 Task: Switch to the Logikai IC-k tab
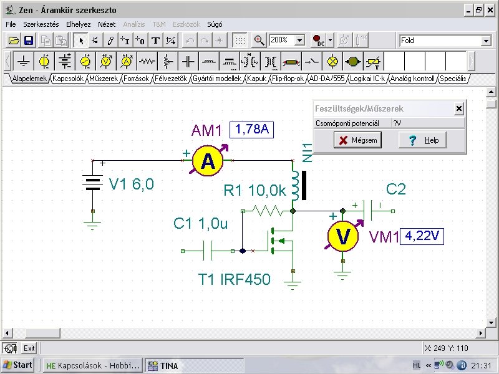367,79
